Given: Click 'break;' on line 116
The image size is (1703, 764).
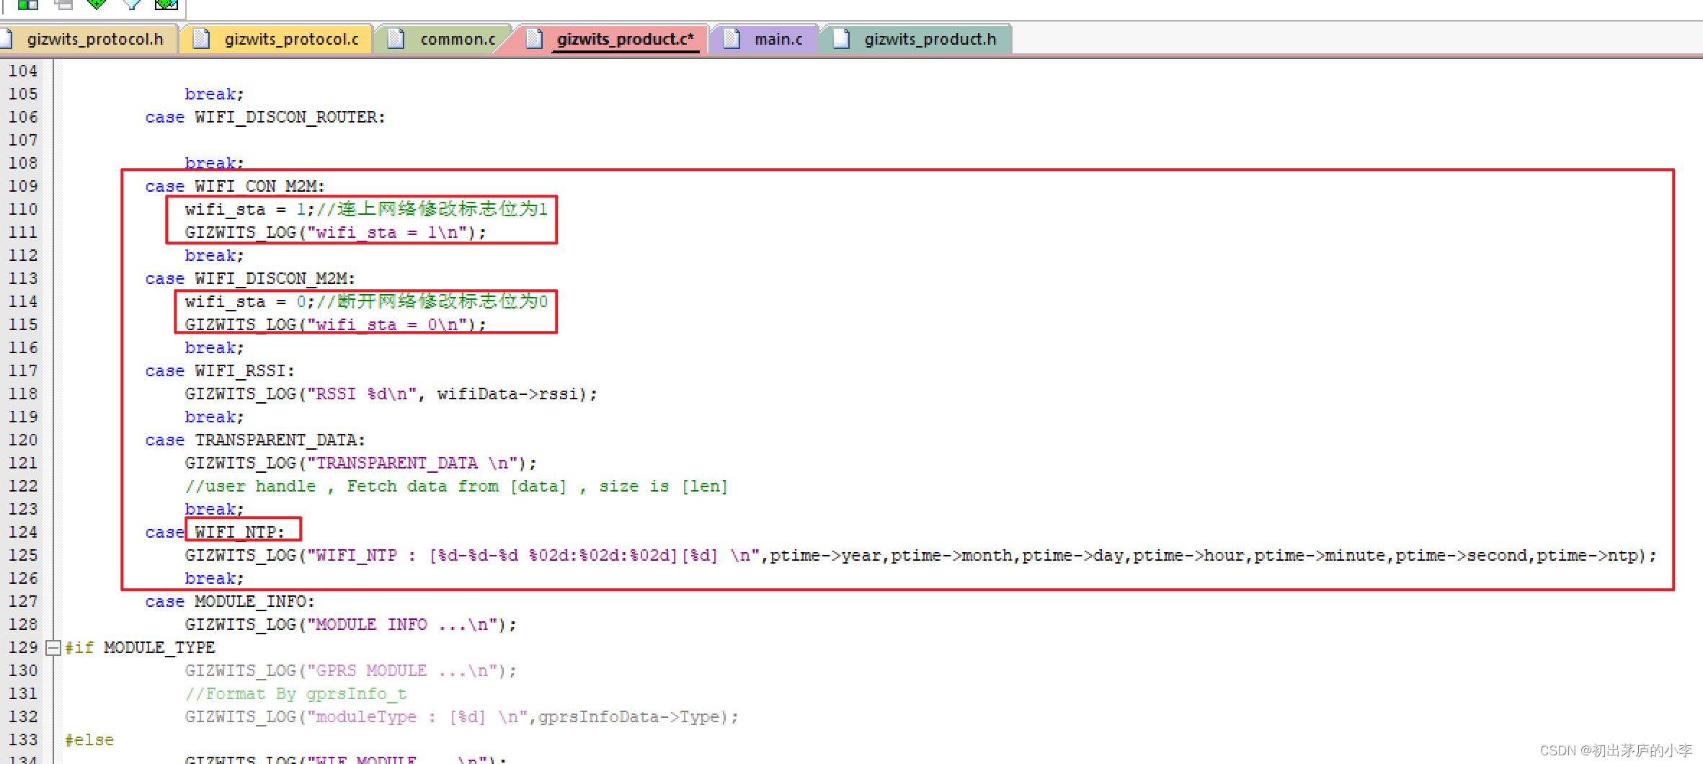Looking at the screenshot, I should pyautogui.click(x=215, y=347).
